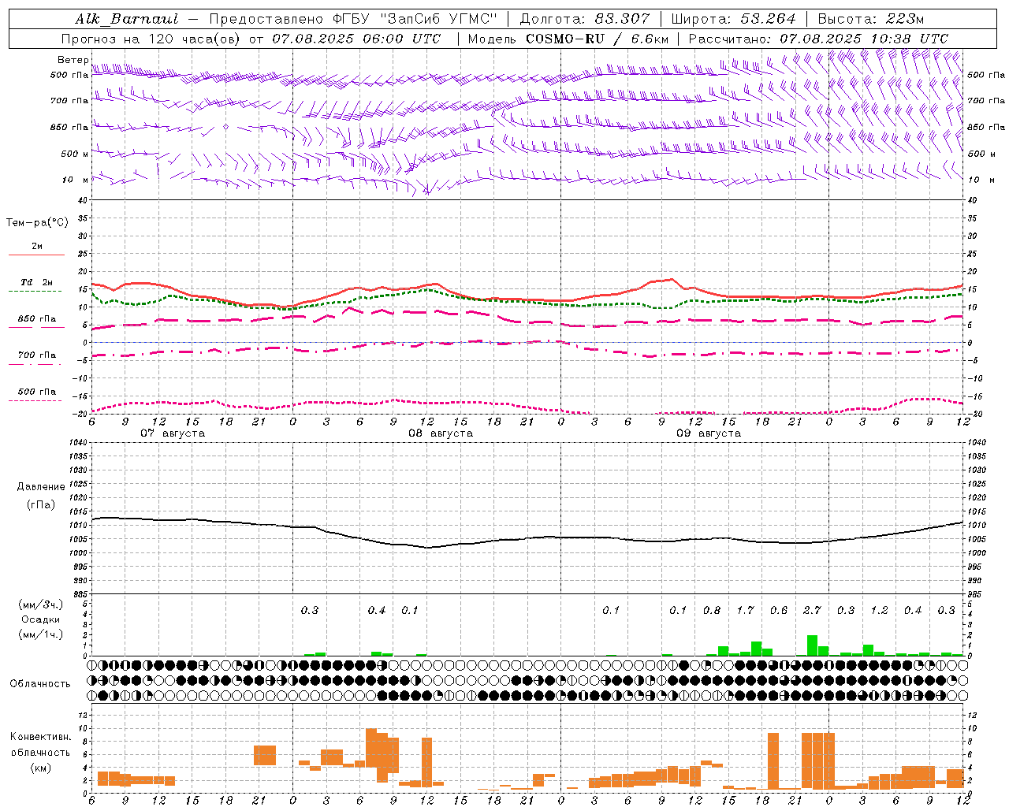
Task: Click the 09 августа date label
Action: tap(709, 433)
